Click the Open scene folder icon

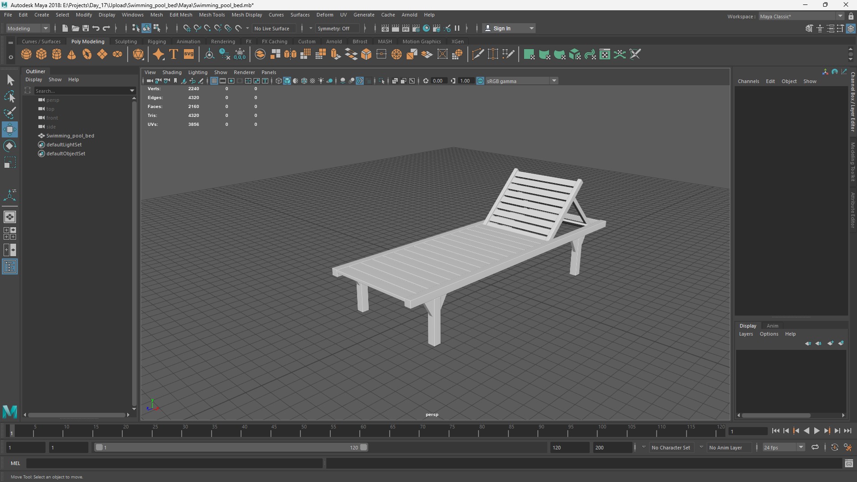tap(75, 28)
